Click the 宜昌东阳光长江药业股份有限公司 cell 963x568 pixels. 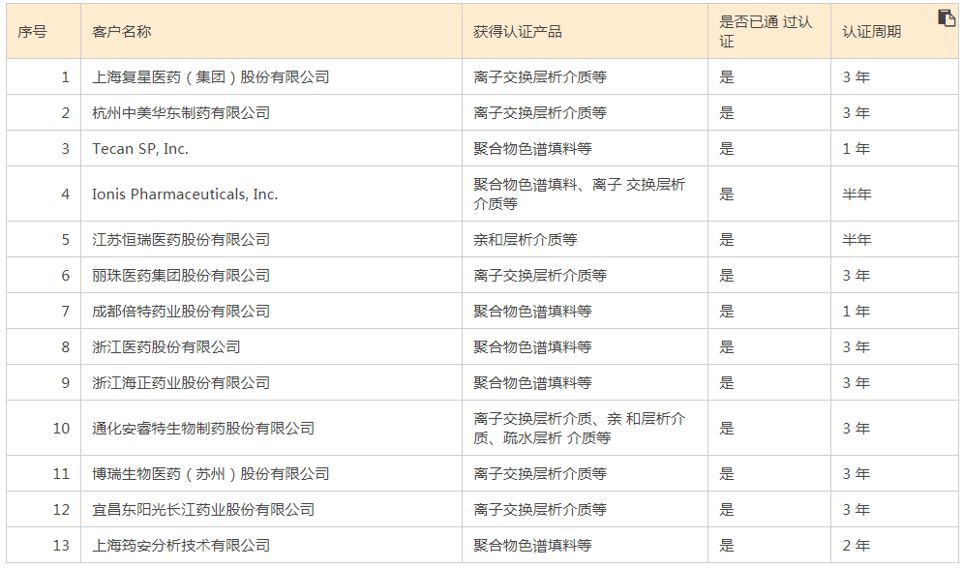(203, 510)
